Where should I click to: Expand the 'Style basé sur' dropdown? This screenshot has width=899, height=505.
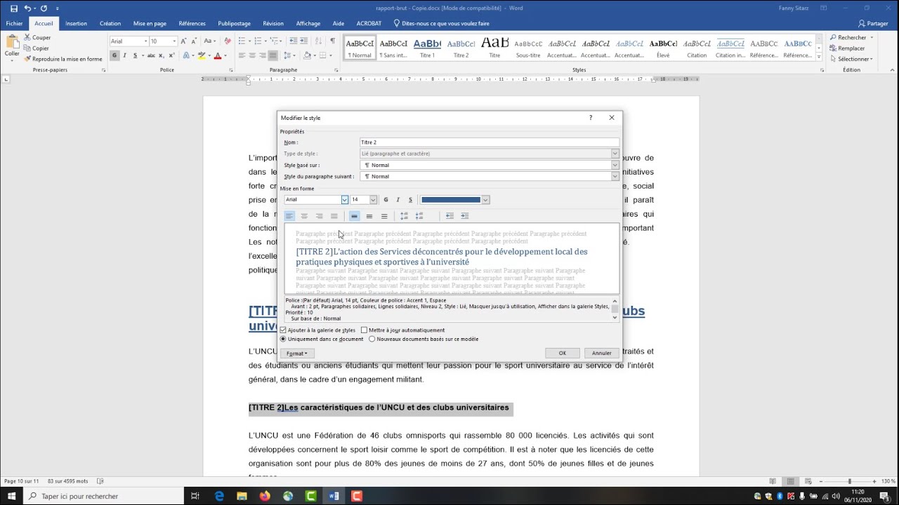615,165
